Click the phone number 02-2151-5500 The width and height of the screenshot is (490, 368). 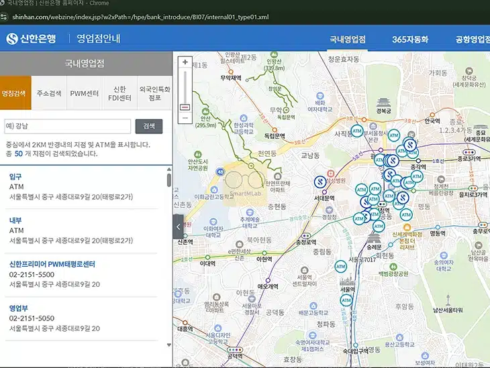click(x=32, y=274)
